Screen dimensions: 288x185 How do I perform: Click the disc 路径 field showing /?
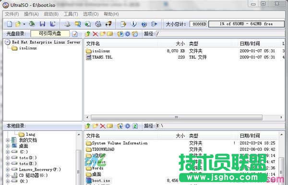pos(220,34)
